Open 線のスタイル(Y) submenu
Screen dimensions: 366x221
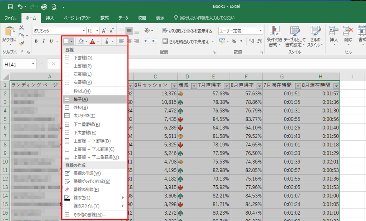(95, 206)
